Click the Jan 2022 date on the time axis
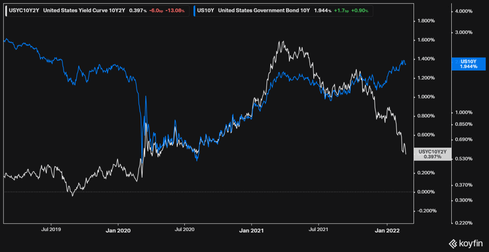 click(x=385, y=230)
